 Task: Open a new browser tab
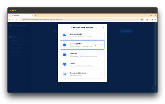(36, 15)
